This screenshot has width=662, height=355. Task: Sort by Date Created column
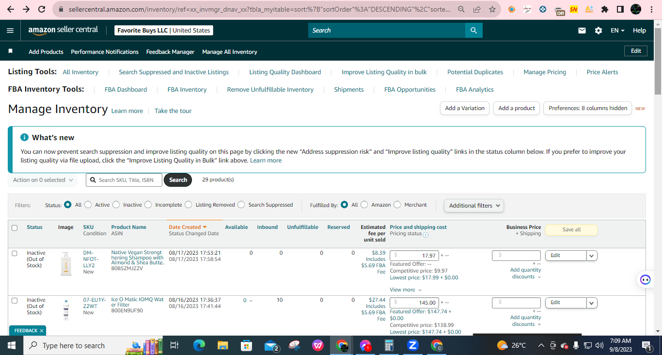tap(188, 227)
